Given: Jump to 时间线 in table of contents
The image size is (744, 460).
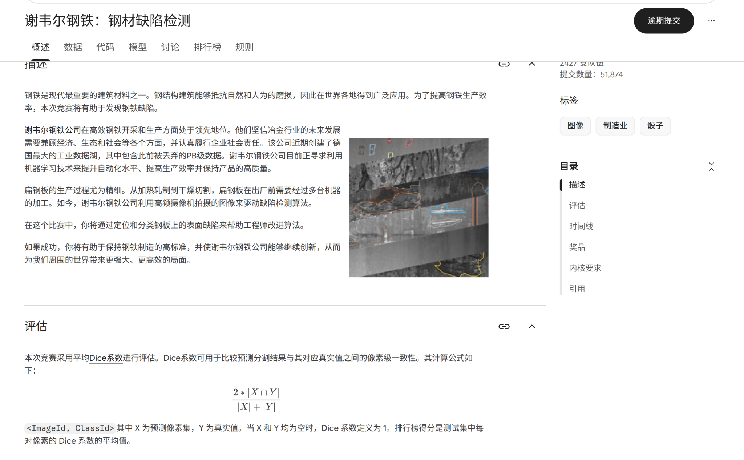Looking at the screenshot, I should pos(581,226).
